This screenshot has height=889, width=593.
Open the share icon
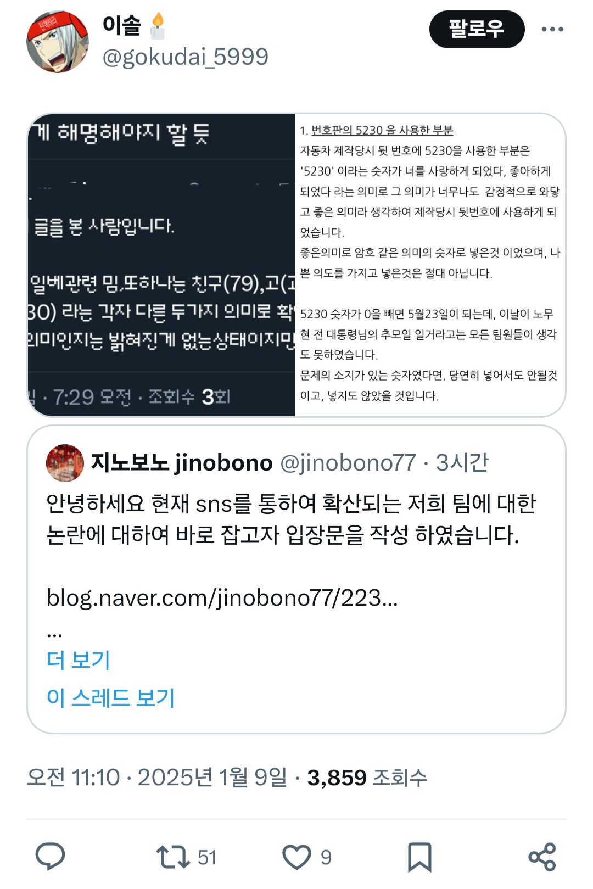[542, 857]
